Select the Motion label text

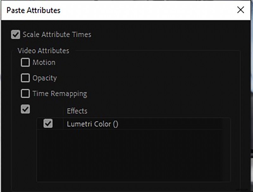[44, 63]
